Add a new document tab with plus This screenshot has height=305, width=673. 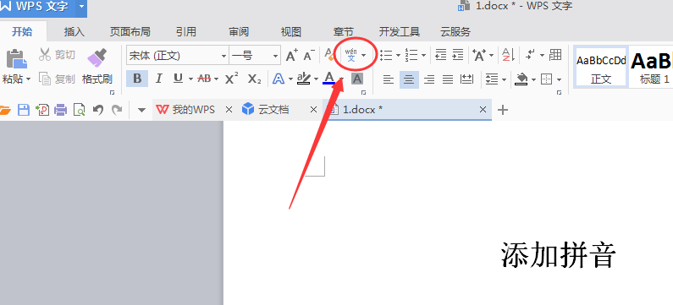[x=502, y=110]
